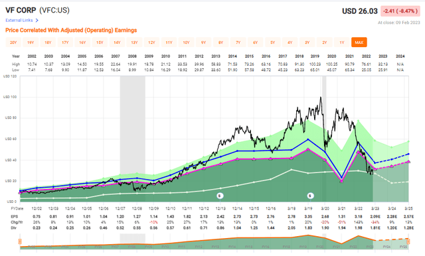
Task: Select the 14Y time range
Action: pos(117,42)
